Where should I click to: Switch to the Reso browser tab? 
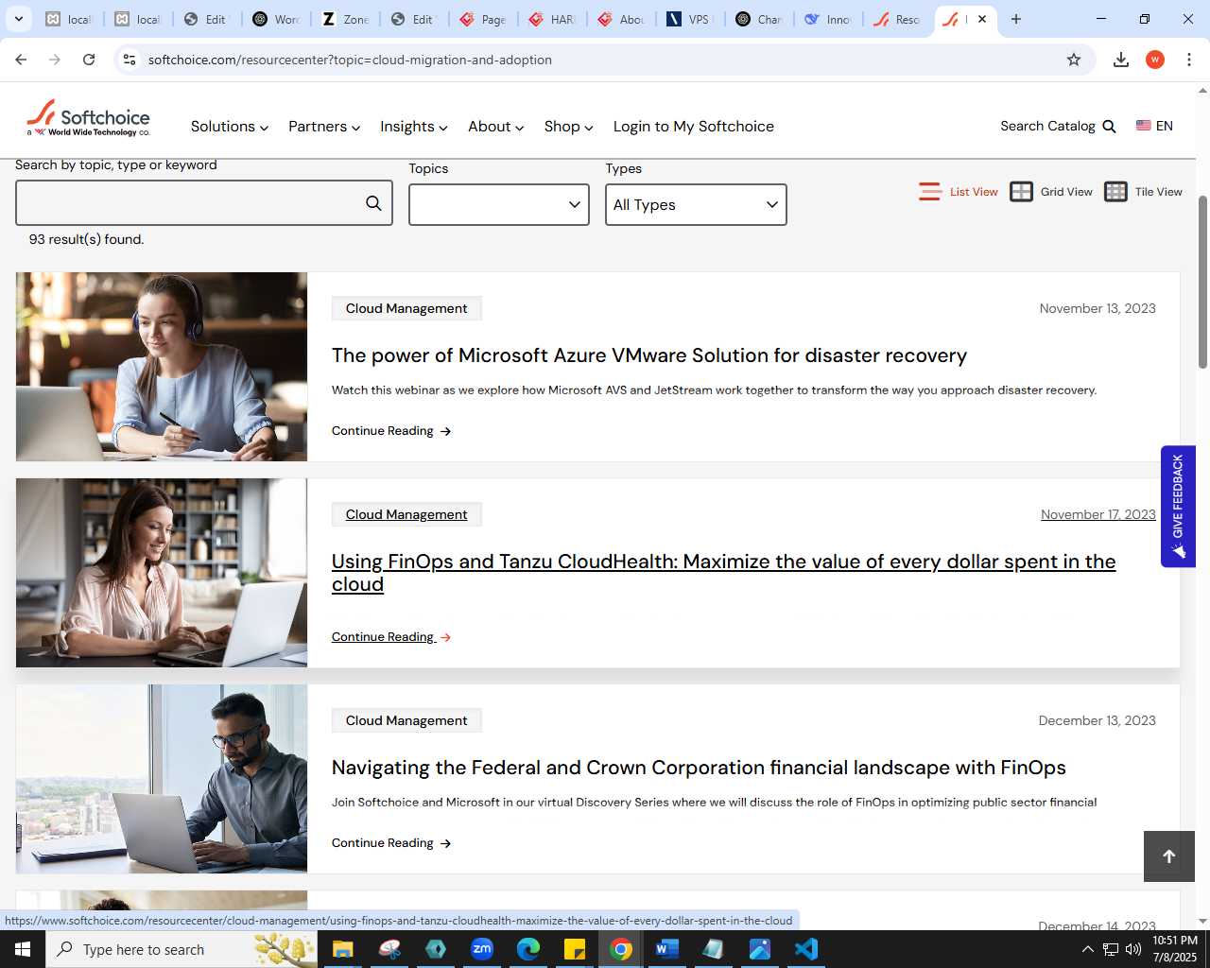click(896, 19)
